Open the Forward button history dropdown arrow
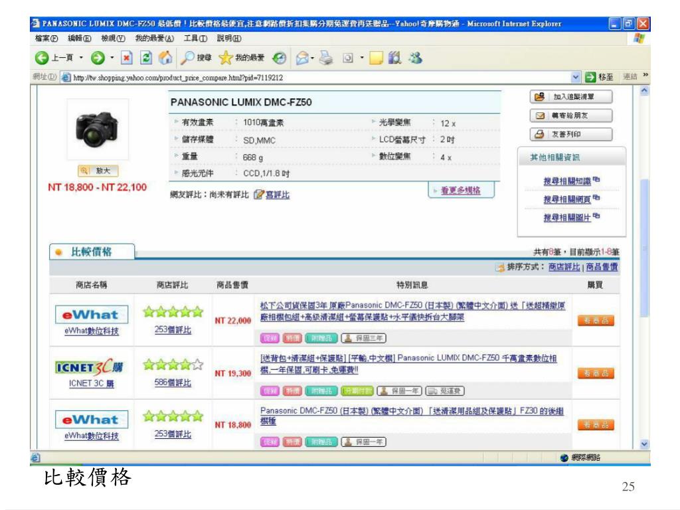The width and height of the screenshot is (680, 510). pos(112,58)
